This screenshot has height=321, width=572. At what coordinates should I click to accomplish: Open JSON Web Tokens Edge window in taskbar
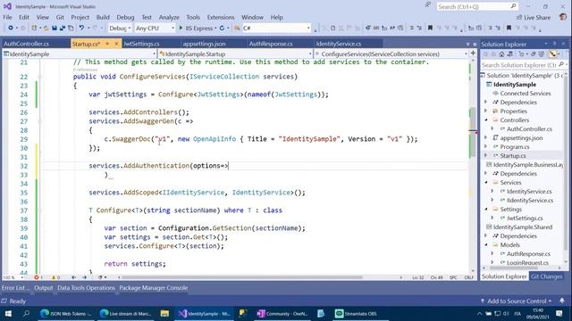[x=66, y=313]
